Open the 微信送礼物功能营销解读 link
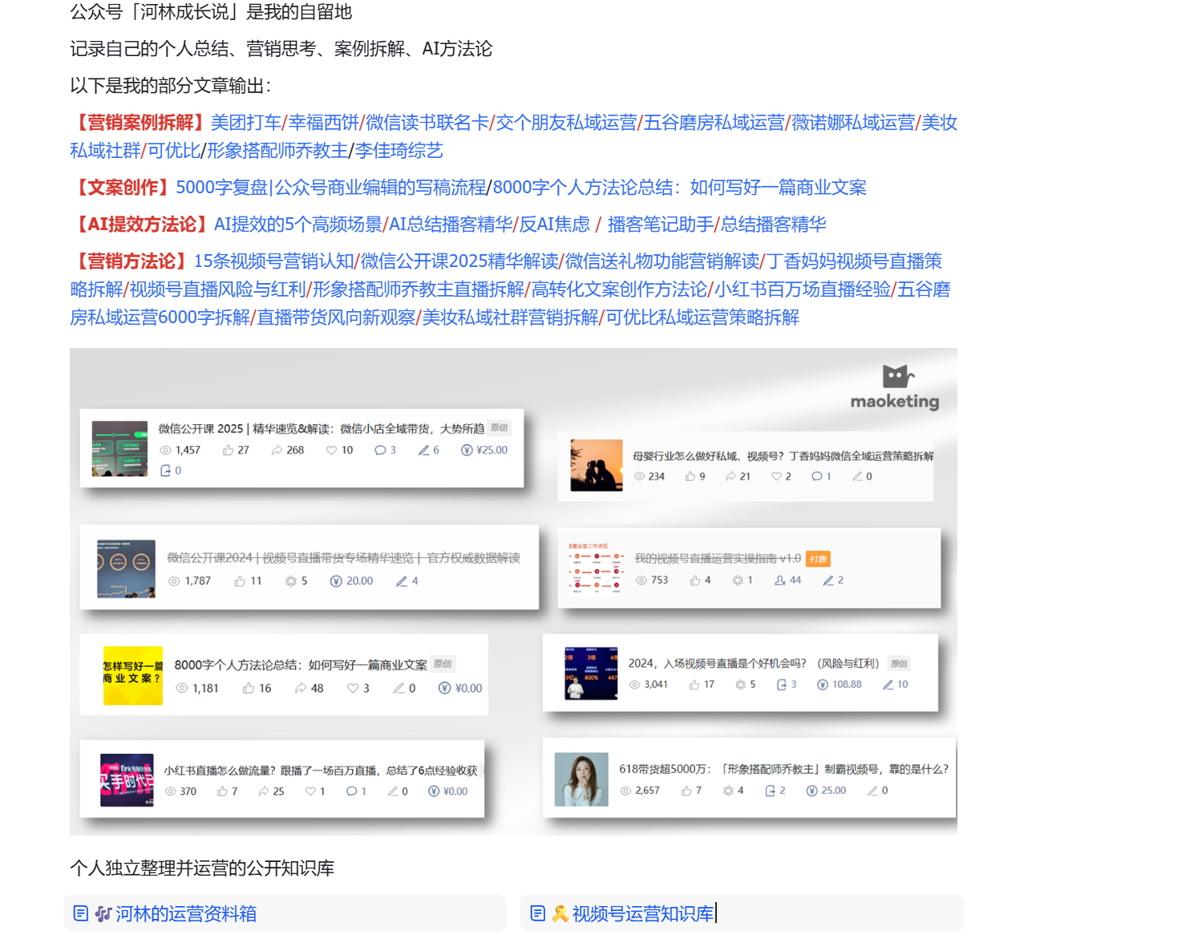This screenshot has height=943, width=1202. point(662,261)
